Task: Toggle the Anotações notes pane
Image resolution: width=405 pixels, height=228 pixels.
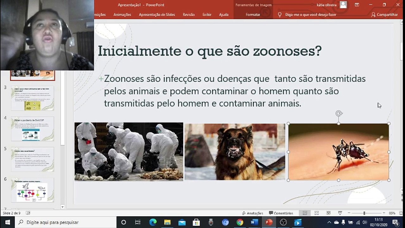Action: (252, 213)
